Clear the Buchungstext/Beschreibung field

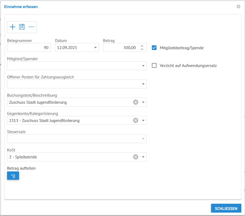point(135,102)
